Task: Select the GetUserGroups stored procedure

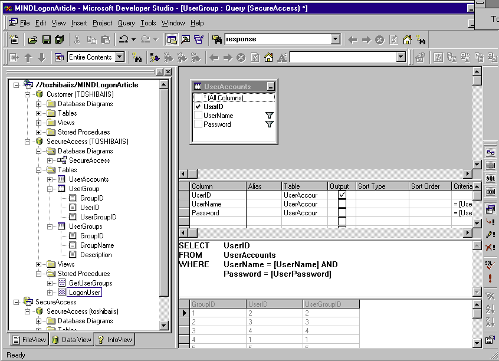Action: click(90, 283)
